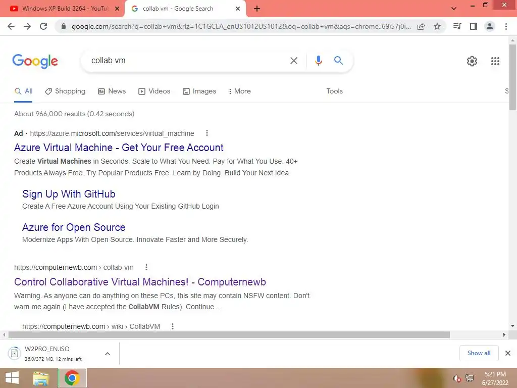Click the azure.microsoft.com ad URL text
Screen dimensions: 517x388
[112, 133]
